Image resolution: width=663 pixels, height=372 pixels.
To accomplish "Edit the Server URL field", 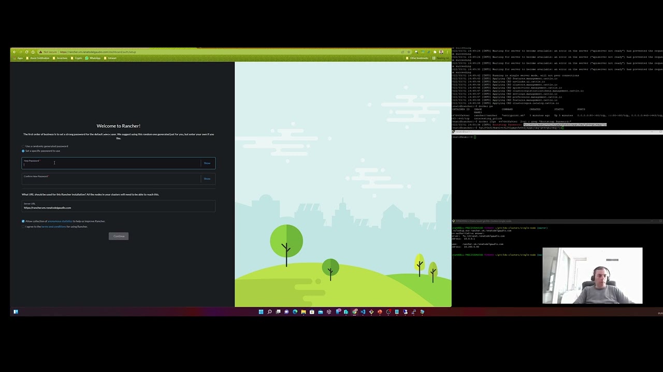I will pos(118,206).
